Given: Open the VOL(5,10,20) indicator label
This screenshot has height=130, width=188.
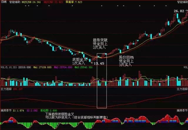Looking at the screenshot, I should pyautogui.click(x=9, y=67).
